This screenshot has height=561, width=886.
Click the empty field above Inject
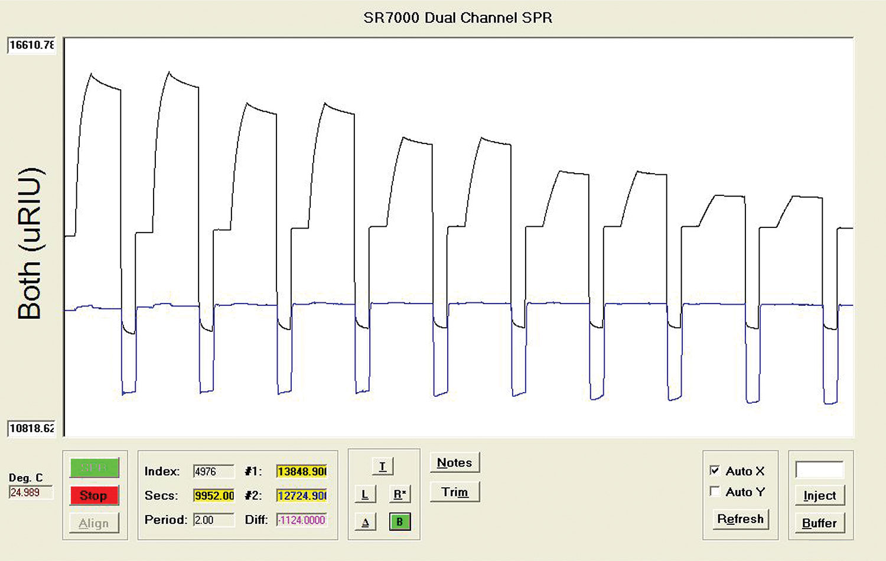click(x=819, y=470)
